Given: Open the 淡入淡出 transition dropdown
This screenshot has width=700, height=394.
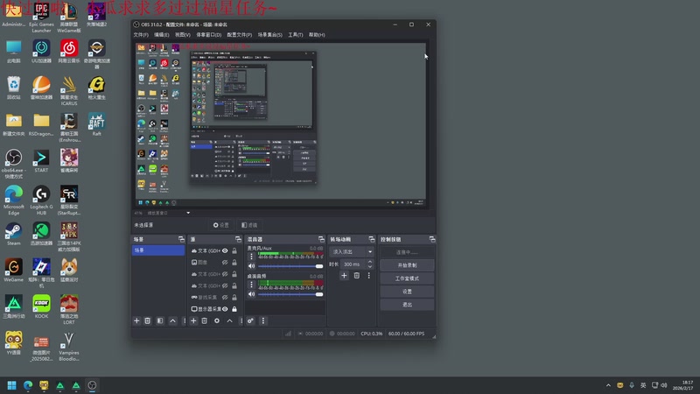Looking at the screenshot, I should point(353,252).
